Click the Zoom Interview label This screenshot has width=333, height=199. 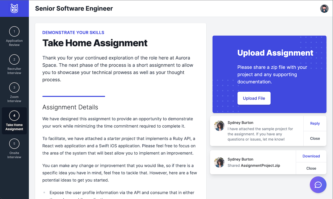[x=14, y=99]
